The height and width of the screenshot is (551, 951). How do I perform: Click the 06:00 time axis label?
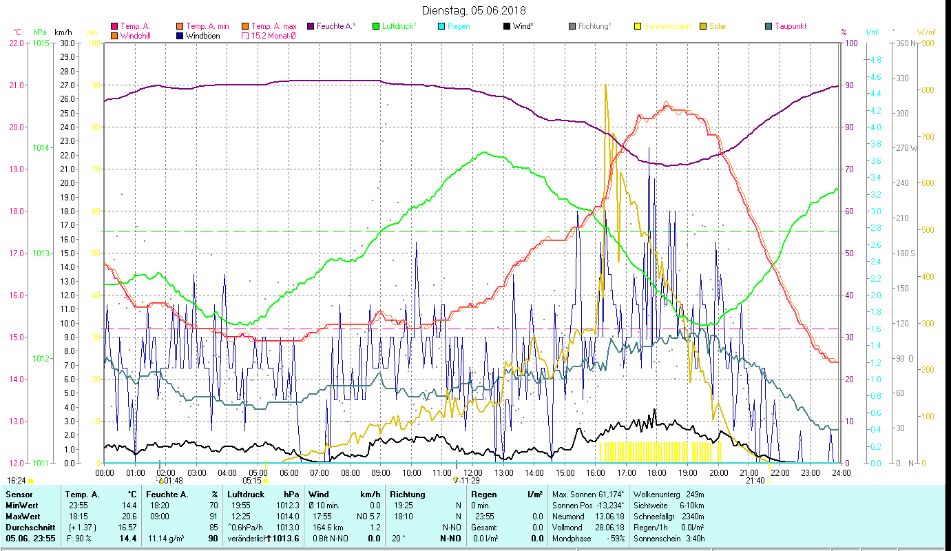289,472
